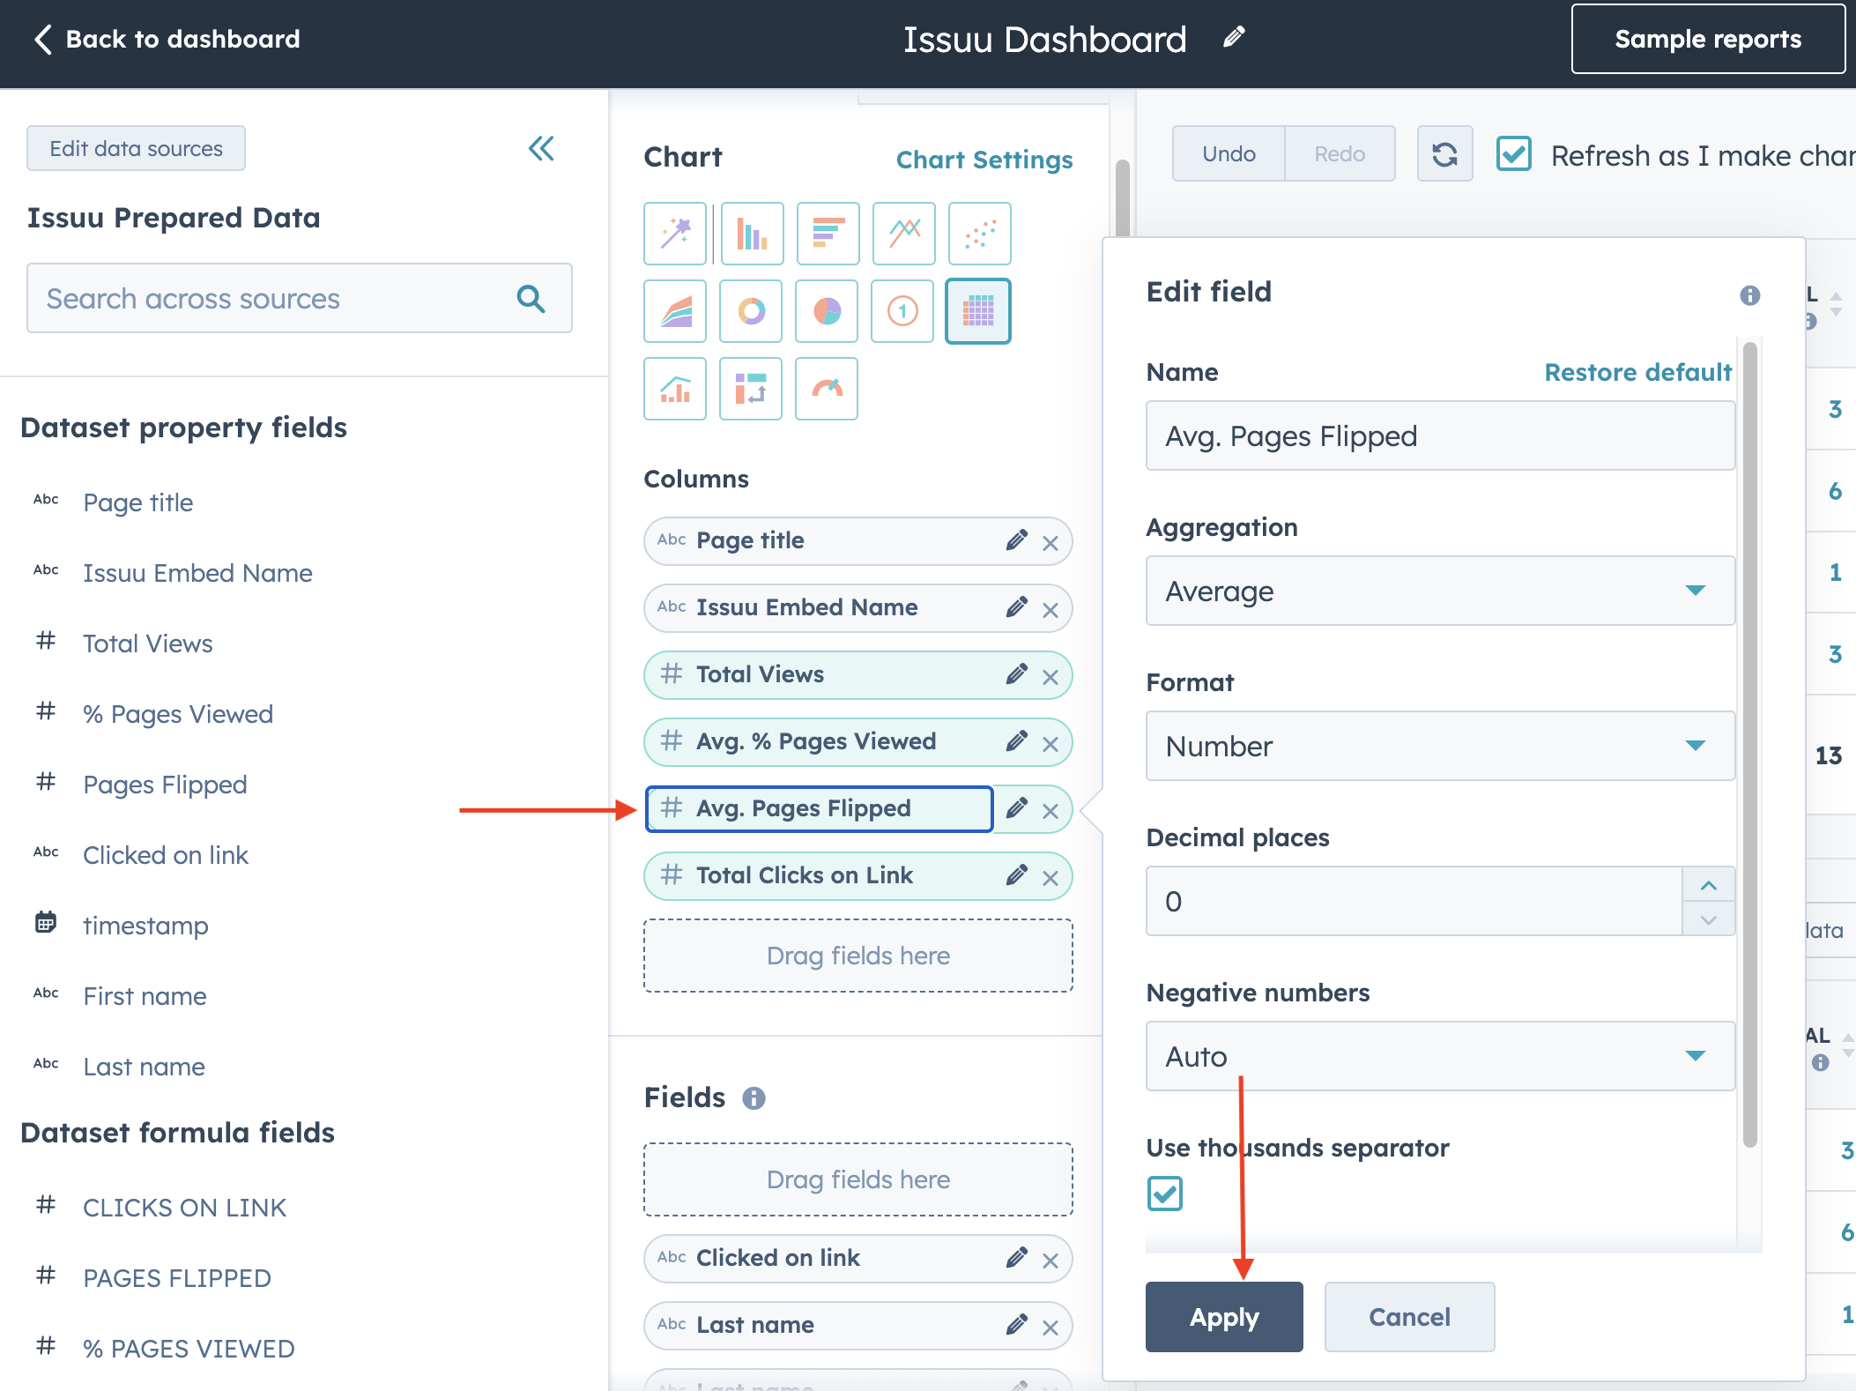Toggle Use thousands separator checkbox
The width and height of the screenshot is (1856, 1391).
1164,1194
